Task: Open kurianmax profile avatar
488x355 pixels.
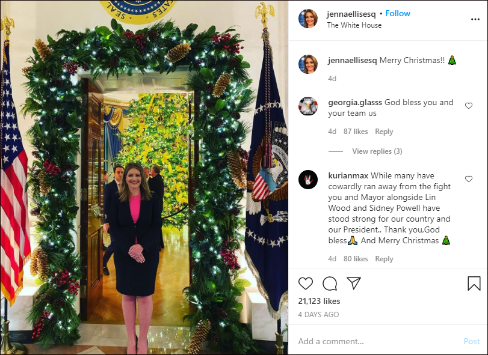Action: point(308,180)
